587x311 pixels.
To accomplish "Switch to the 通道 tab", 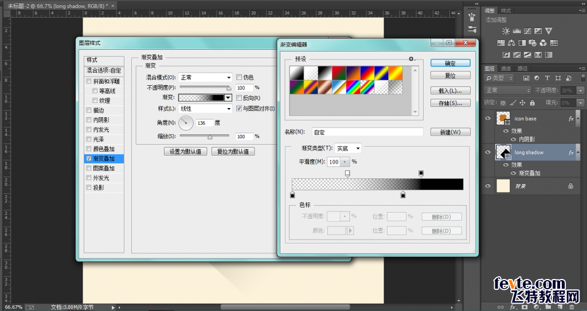I will 506,69.
